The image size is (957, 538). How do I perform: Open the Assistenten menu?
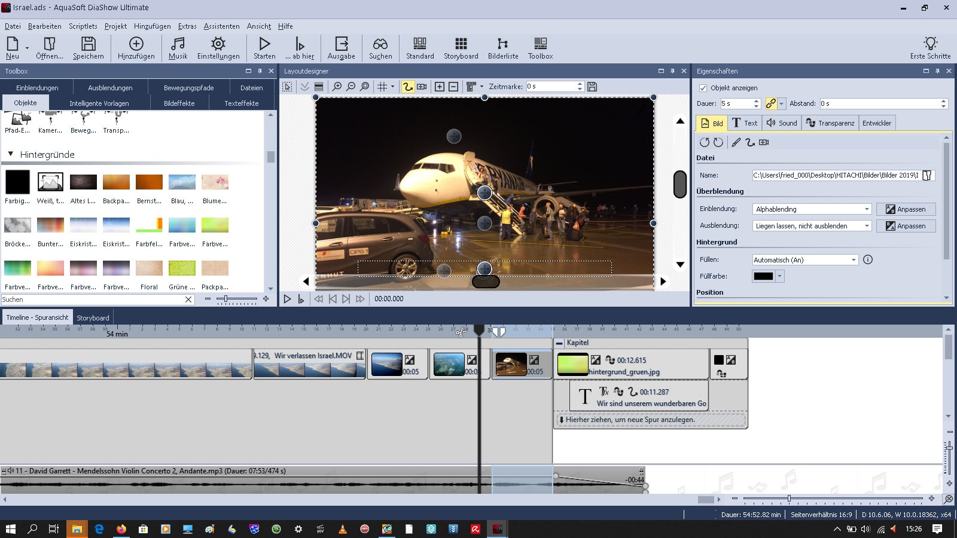pos(221,26)
